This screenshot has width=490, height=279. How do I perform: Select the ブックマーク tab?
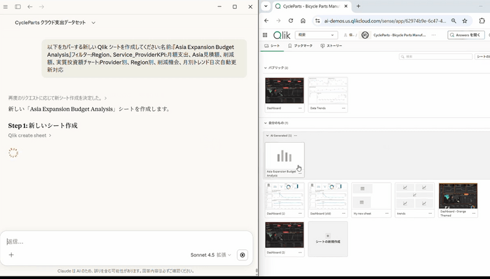300,45
